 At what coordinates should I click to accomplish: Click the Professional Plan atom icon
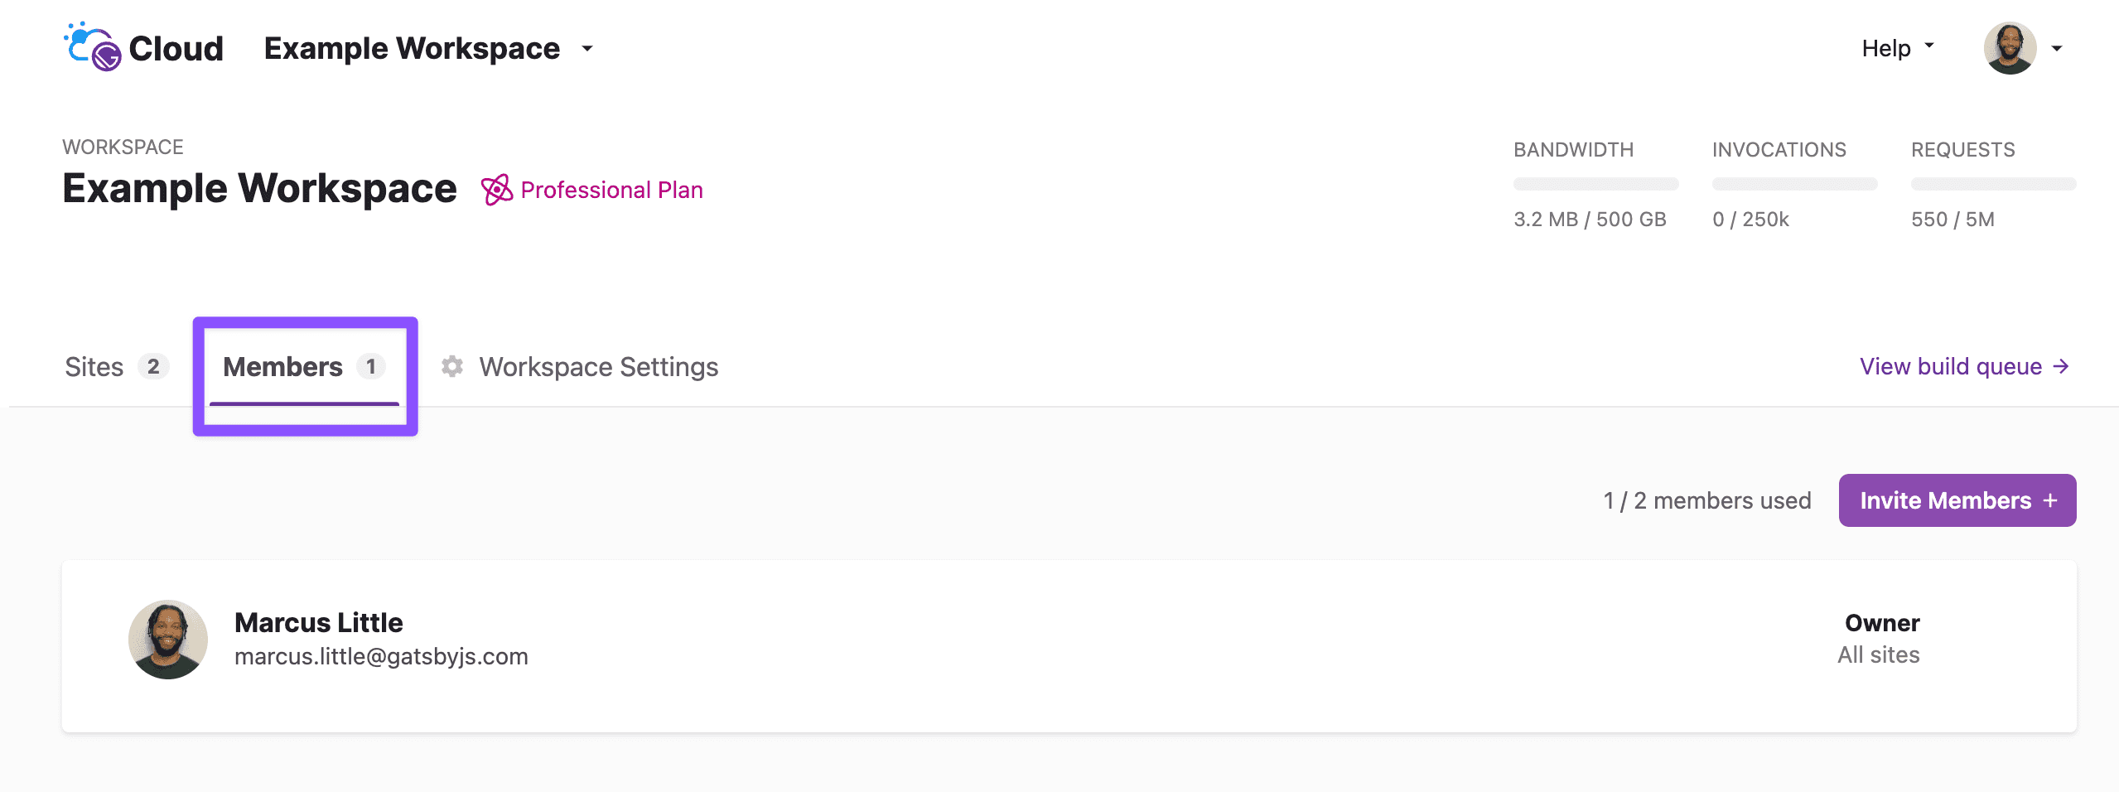tap(497, 190)
